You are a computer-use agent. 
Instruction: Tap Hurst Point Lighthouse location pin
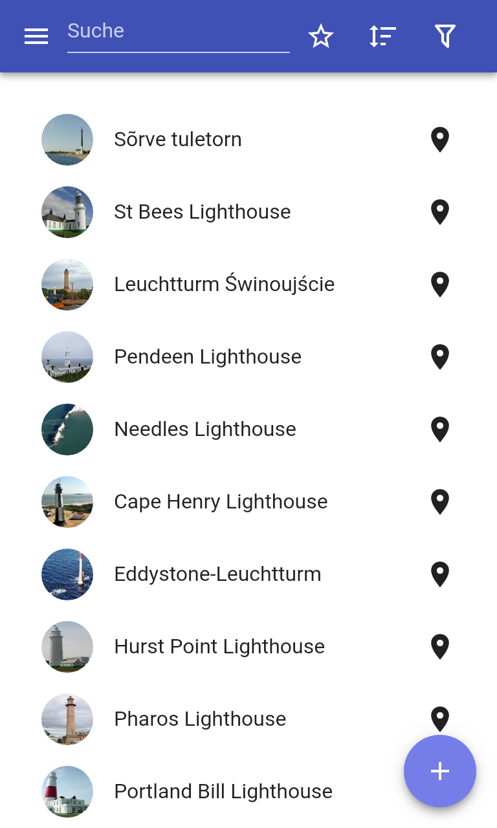[x=440, y=647]
